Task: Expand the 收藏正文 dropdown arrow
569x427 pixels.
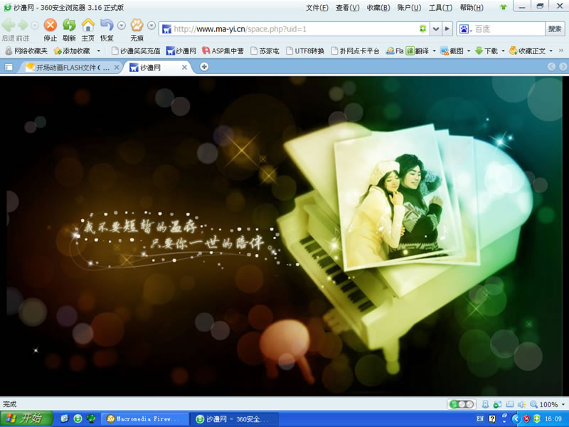Action: [x=551, y=51]
